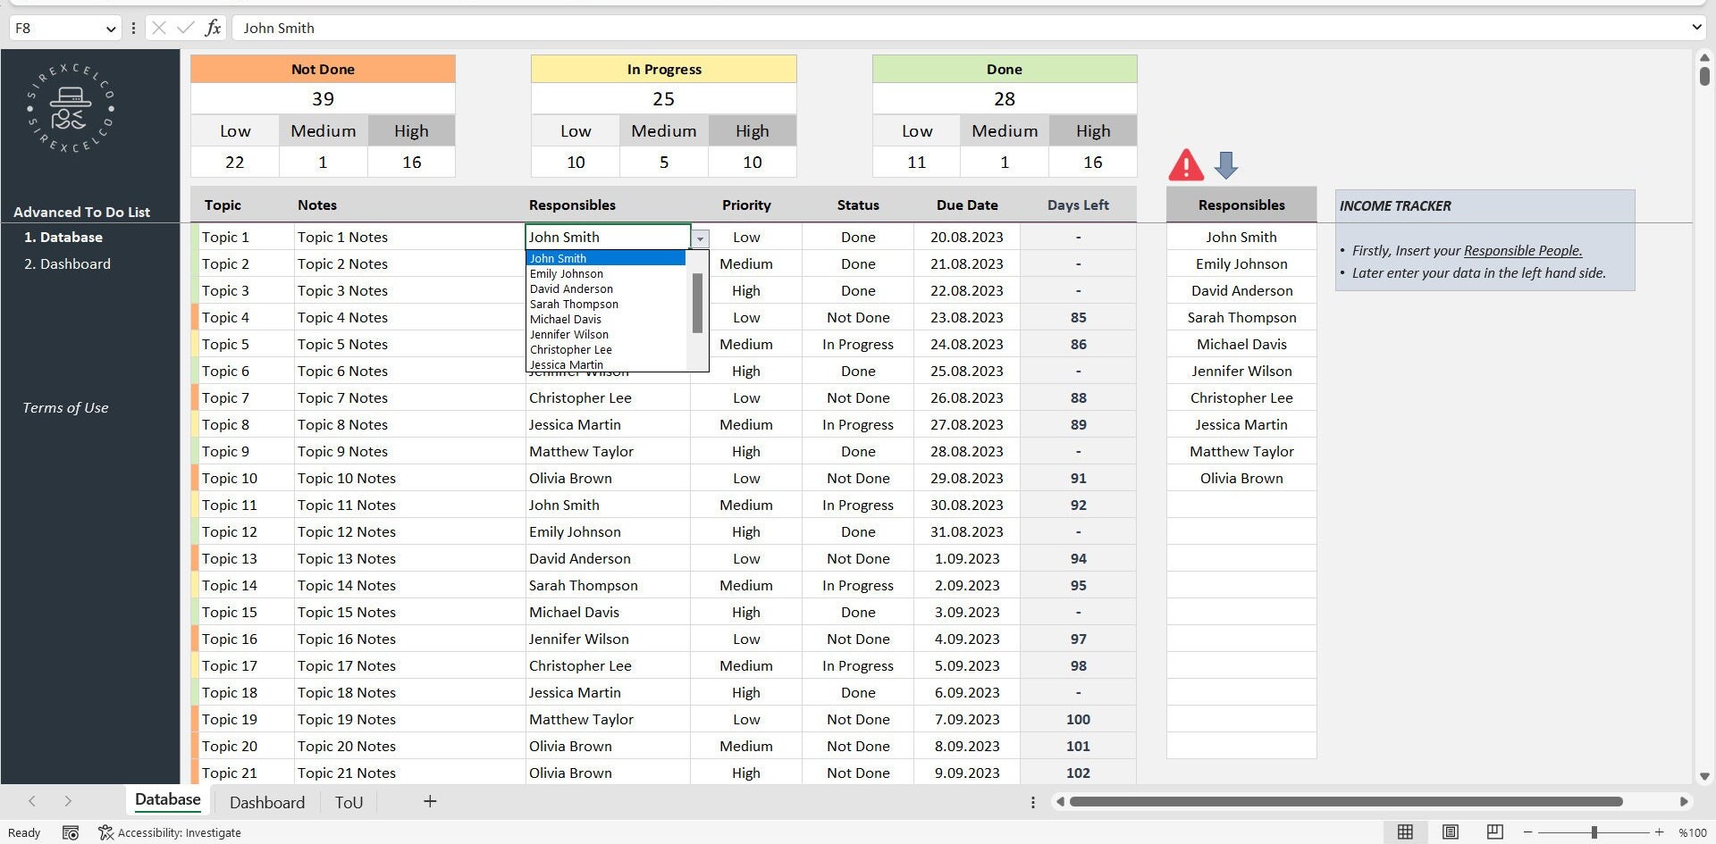Image resolution: width=1716 pixels, height=844 pixels.
Task: Open the Terms of Use link
Action: [63, 407]
